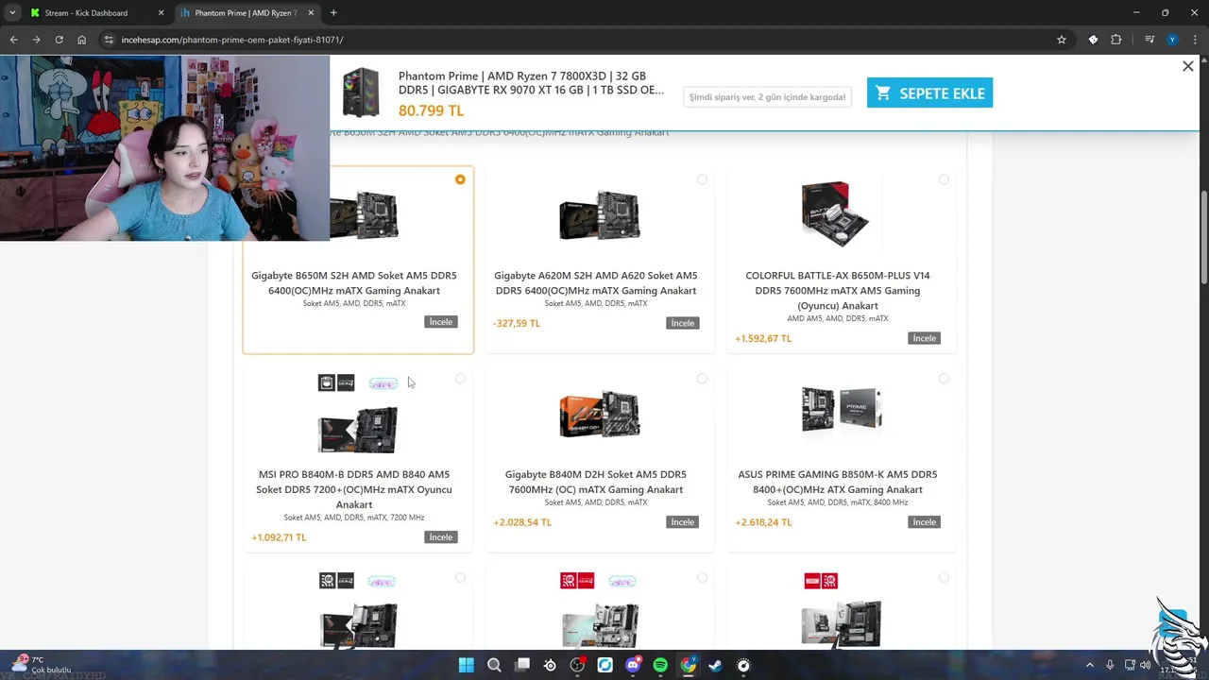This screenshot has height=680, width=1209.
Task: Open the tab search dropdown arrow
Action: pyautogui.click(x=12, y=13)
